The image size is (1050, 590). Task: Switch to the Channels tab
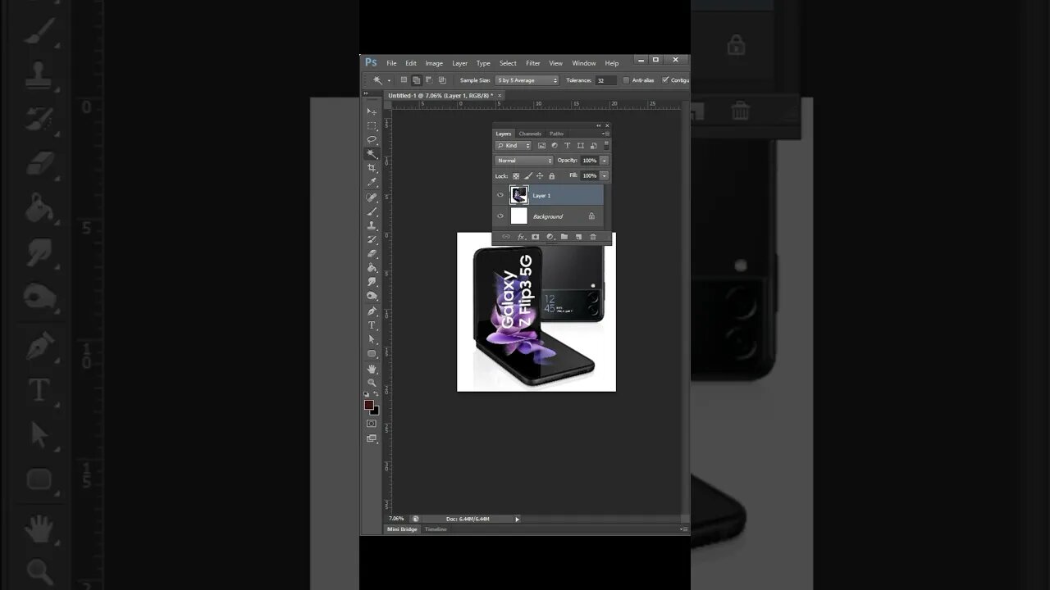[x=530, y=134]
